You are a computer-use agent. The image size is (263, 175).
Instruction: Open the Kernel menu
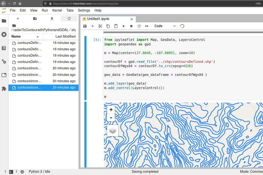pos(57,10)
